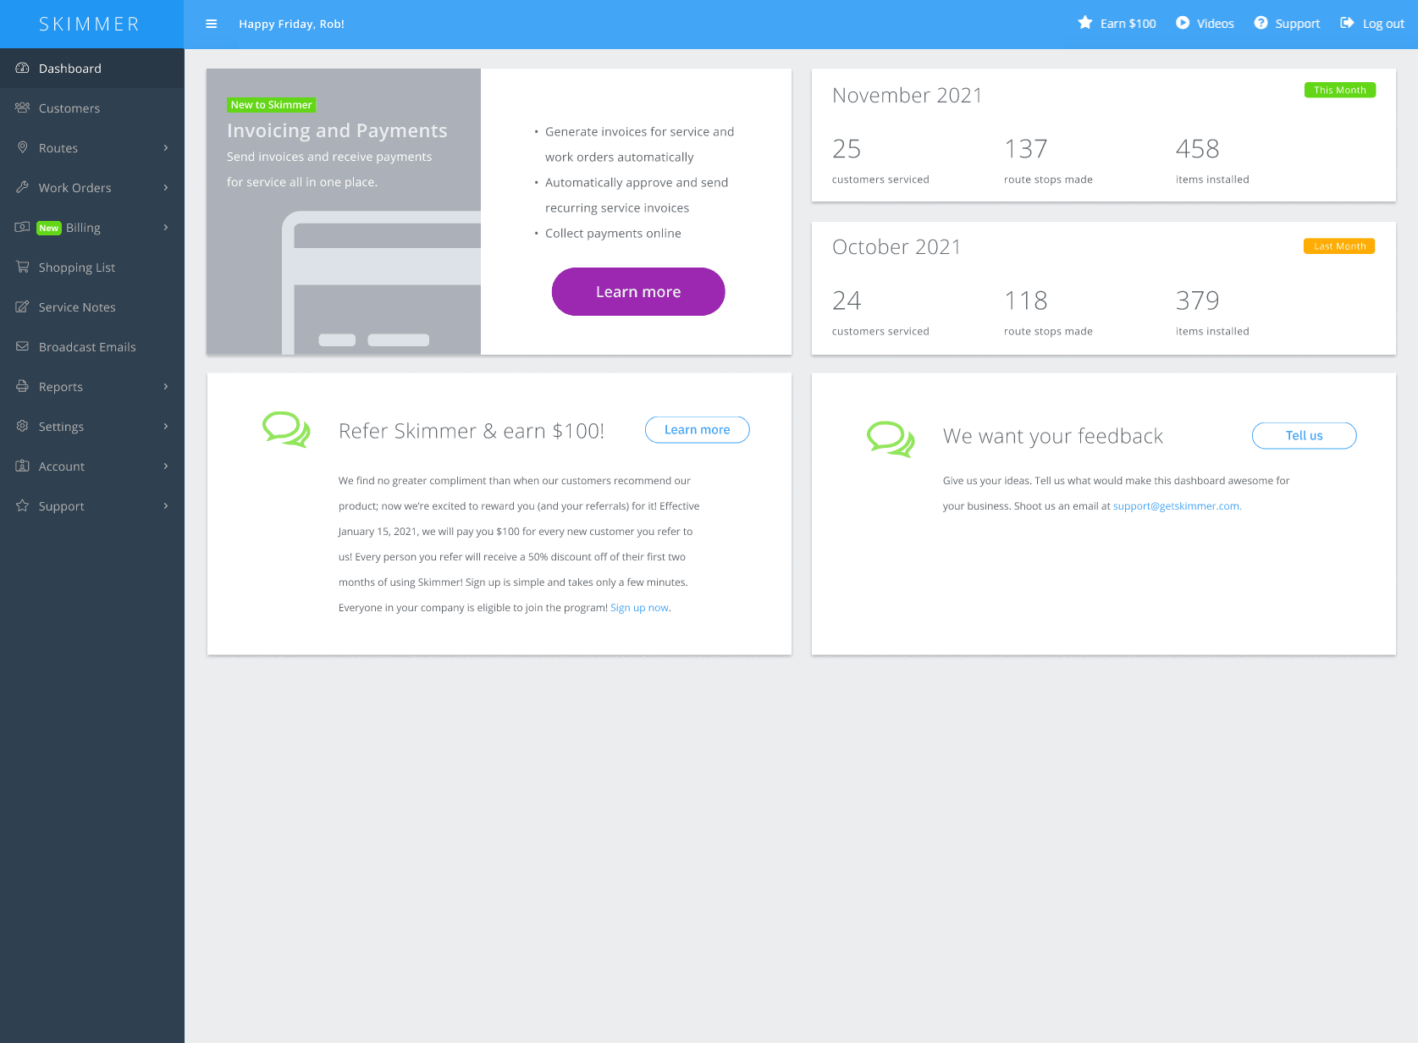
Task: Click the Dashboard speedometer icon
Action: (22, 68)
